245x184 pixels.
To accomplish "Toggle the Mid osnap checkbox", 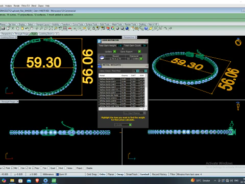I will tap(12, 168).
